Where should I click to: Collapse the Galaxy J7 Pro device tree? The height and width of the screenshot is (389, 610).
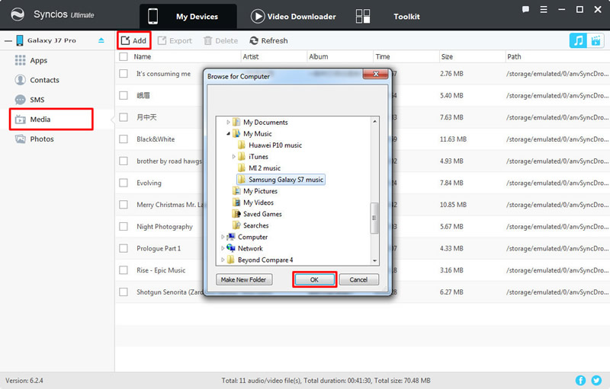8,40
